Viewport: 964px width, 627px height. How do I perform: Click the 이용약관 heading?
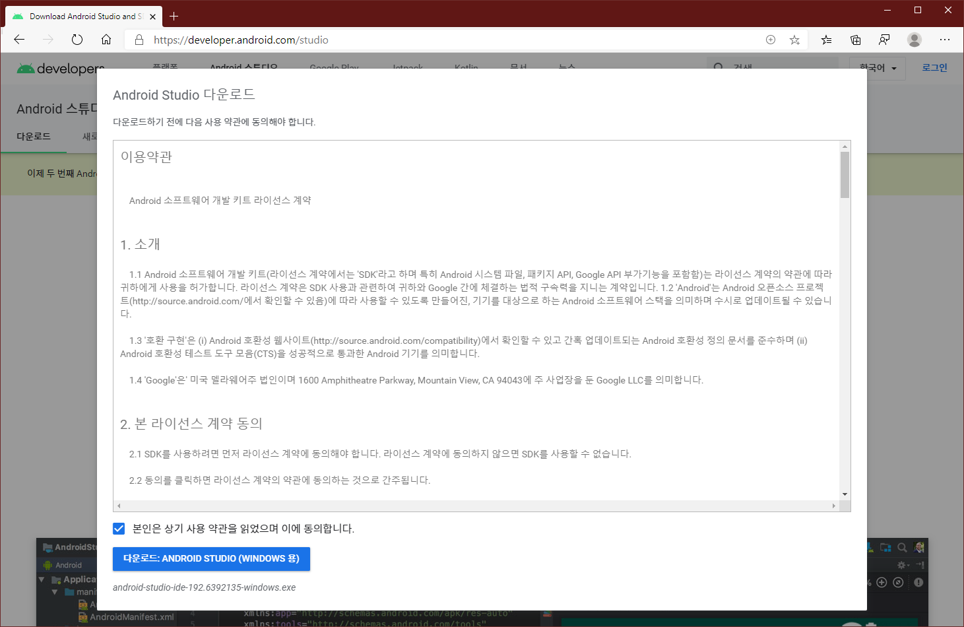(146, 157)
